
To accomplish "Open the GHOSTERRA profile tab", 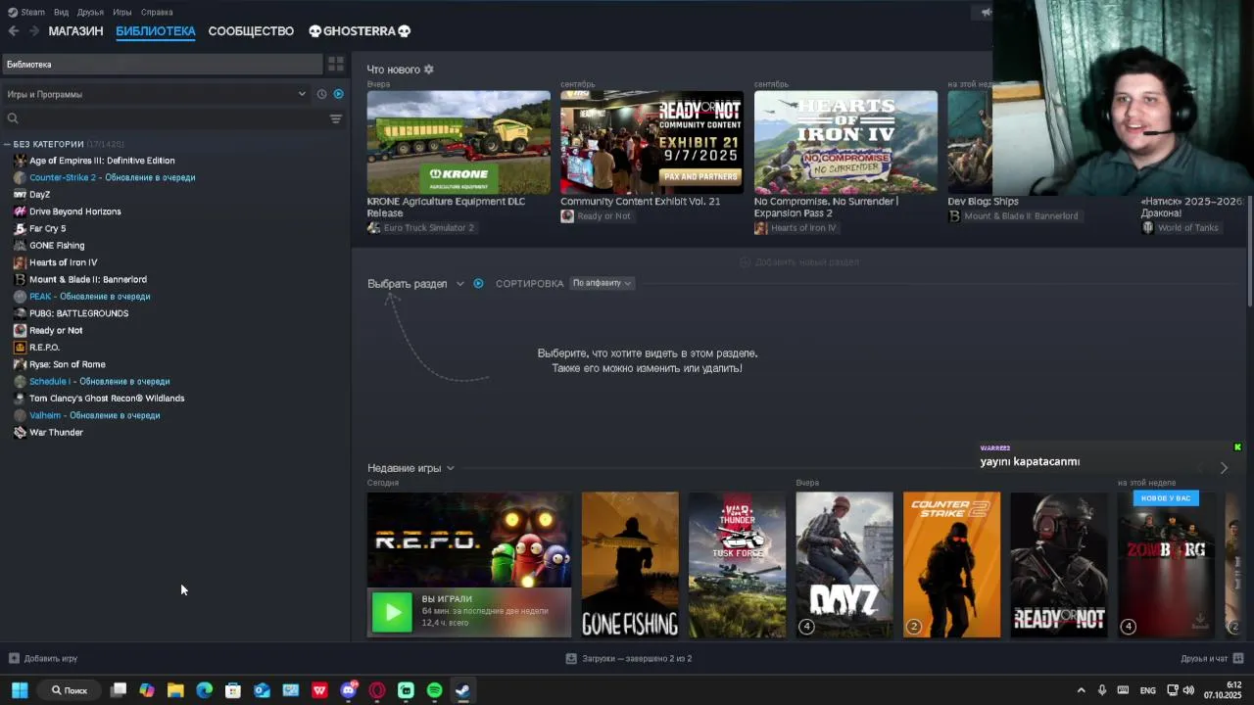I will [x=360, y=31].
